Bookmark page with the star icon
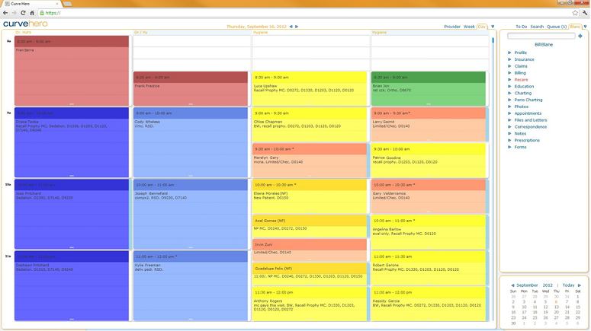 click(x=575, y=13)
